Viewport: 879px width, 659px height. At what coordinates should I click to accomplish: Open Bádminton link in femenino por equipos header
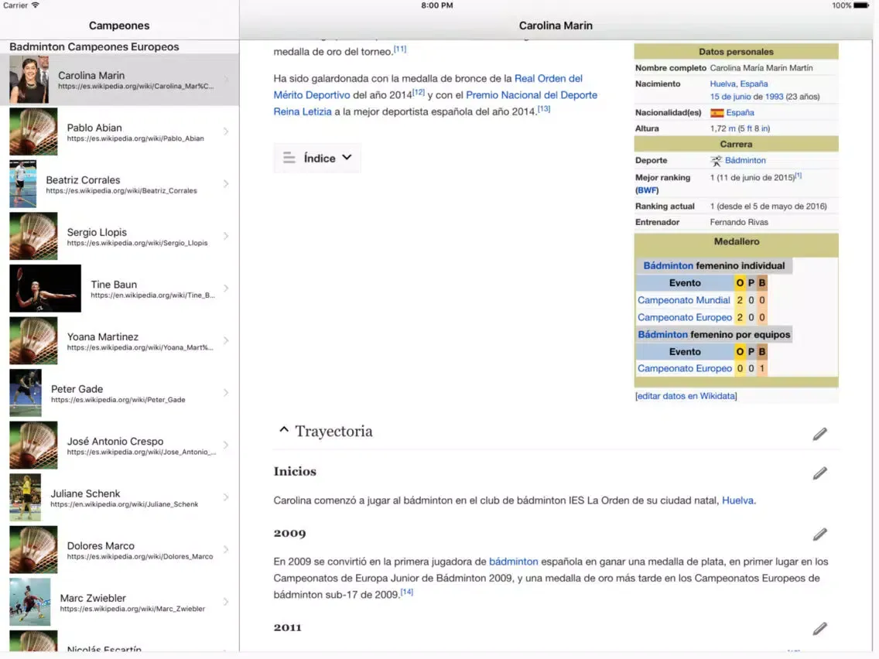pos(662,335)
